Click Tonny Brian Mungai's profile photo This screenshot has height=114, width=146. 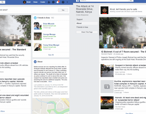click(38, 47)
